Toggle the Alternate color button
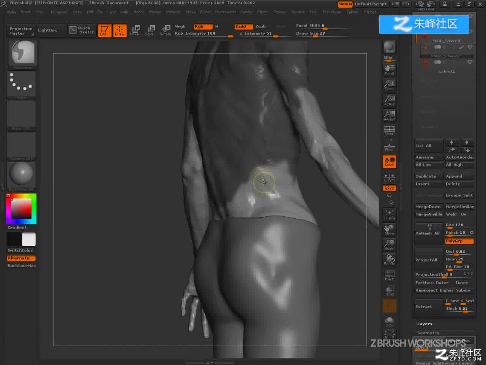486x365 pixels. pos(21,258)
